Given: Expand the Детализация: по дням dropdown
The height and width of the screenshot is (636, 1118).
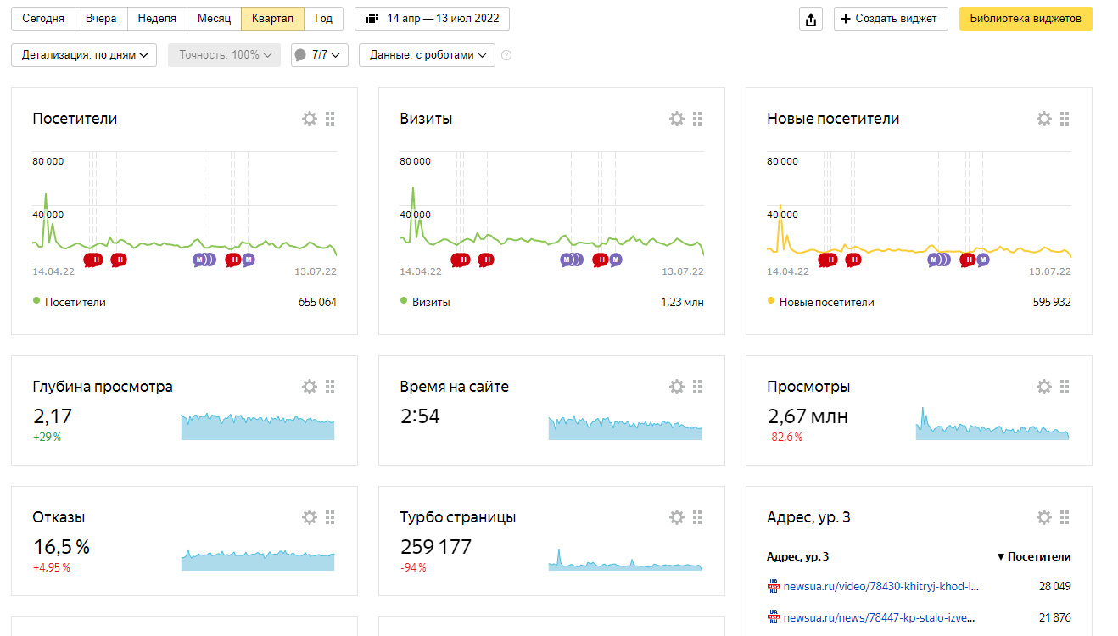Looking at the screenshot, I should point(84,55).
